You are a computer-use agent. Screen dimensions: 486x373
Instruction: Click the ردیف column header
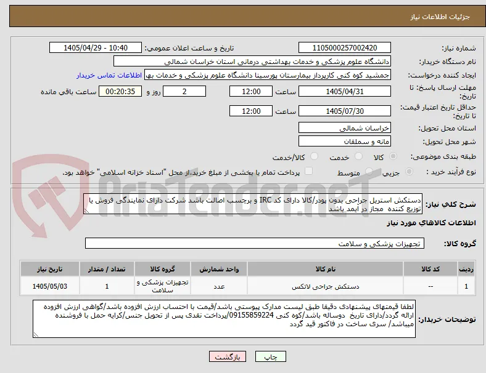(x=466, y=269)
